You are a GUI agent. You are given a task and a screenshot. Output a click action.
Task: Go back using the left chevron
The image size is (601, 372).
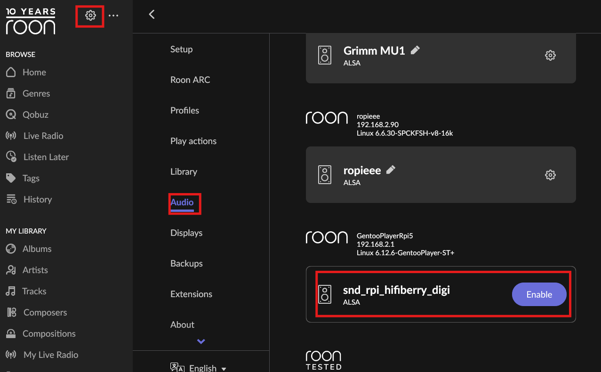click(152, 15)
